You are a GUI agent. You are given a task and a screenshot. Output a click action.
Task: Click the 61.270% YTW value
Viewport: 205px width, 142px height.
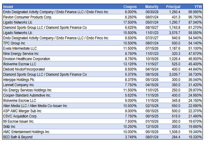[x=195, y=28]
